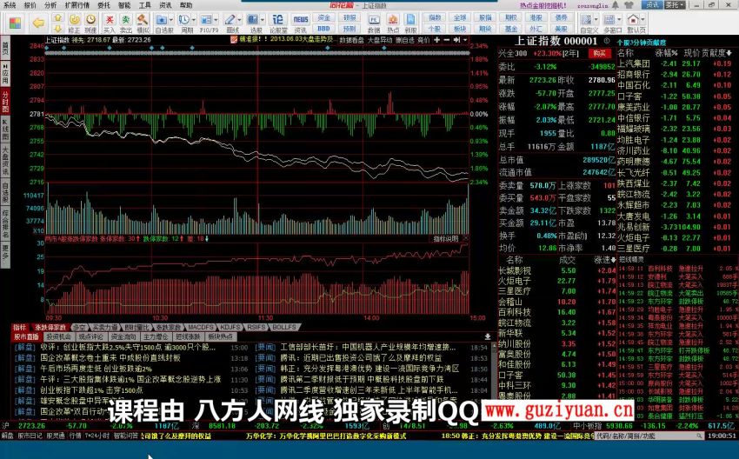Go back with the yellow left arrow
This screenshot has width=739, height=459.
click(38, 23)
